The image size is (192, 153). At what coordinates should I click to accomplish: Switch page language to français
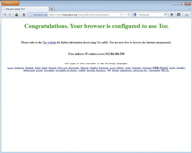click(x=137, y=68)
